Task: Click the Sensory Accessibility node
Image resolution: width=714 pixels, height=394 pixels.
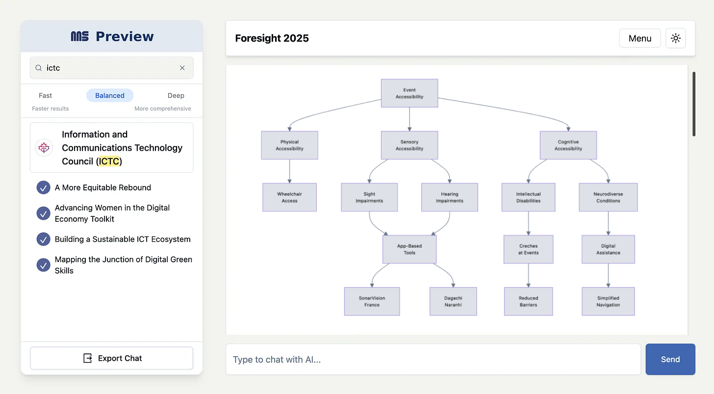Action: pyautogui.click(x=409, y=145)
